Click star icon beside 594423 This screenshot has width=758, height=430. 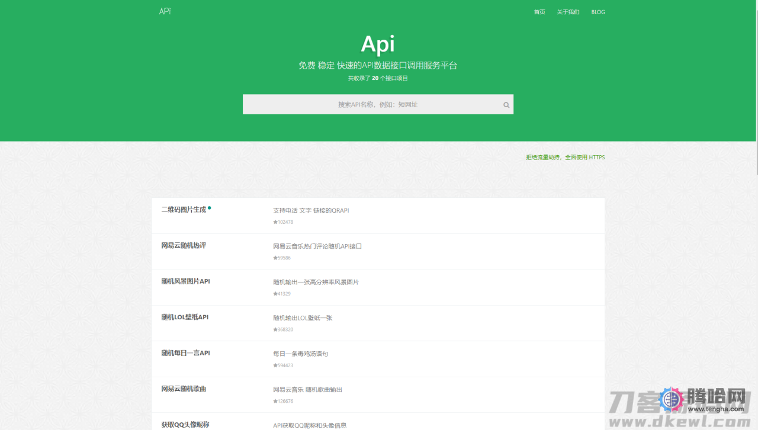[x=275, y=365]
